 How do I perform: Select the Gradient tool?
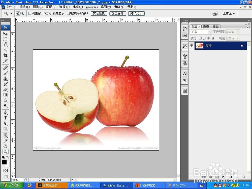coord(6,95)
